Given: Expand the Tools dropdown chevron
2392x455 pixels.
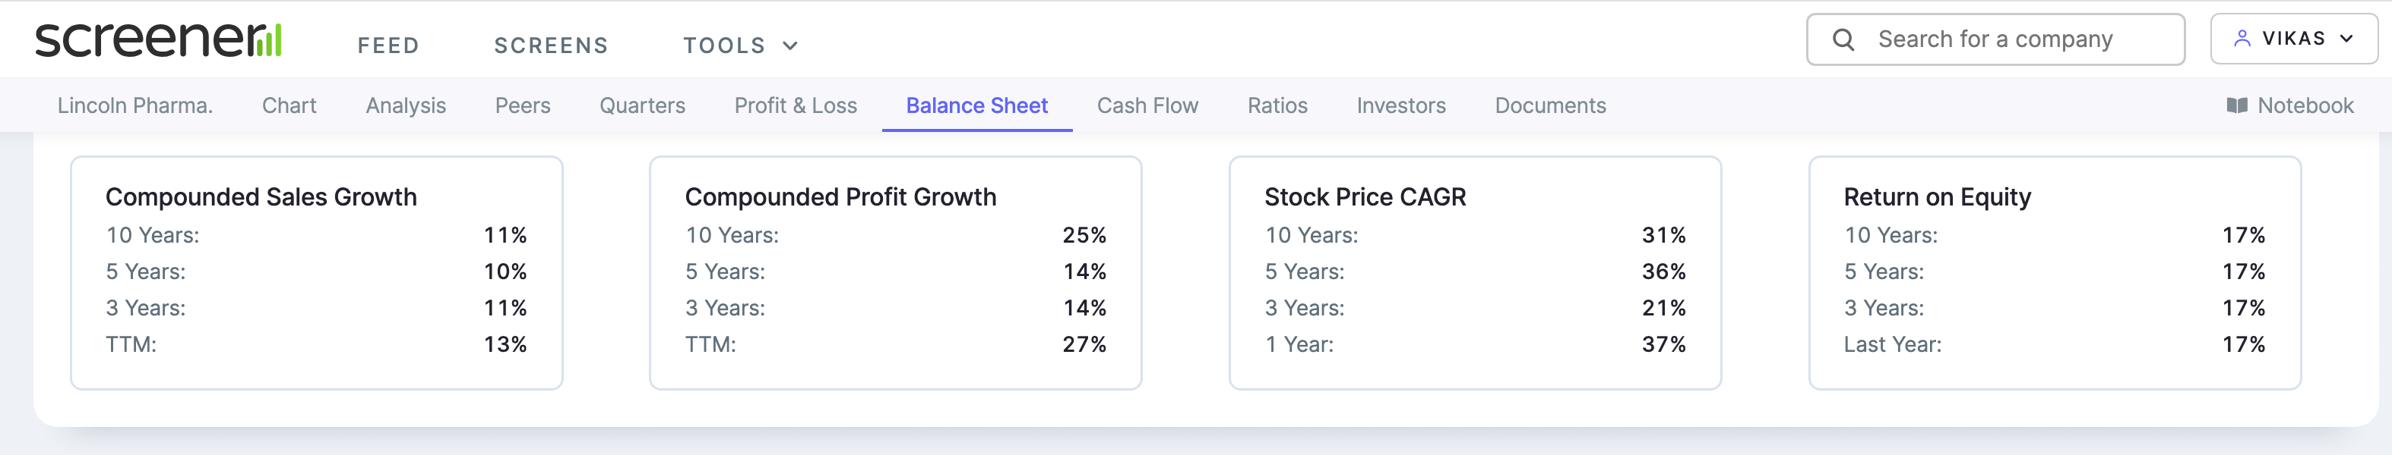Looking at the screenshot, I should click(x=790, y=45).
